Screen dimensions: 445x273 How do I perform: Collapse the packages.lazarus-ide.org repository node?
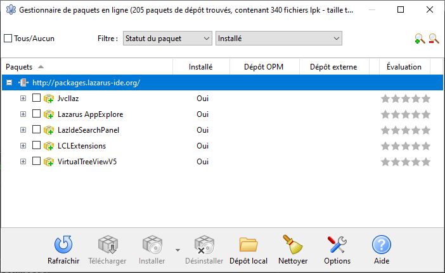(x=9, y=83)
